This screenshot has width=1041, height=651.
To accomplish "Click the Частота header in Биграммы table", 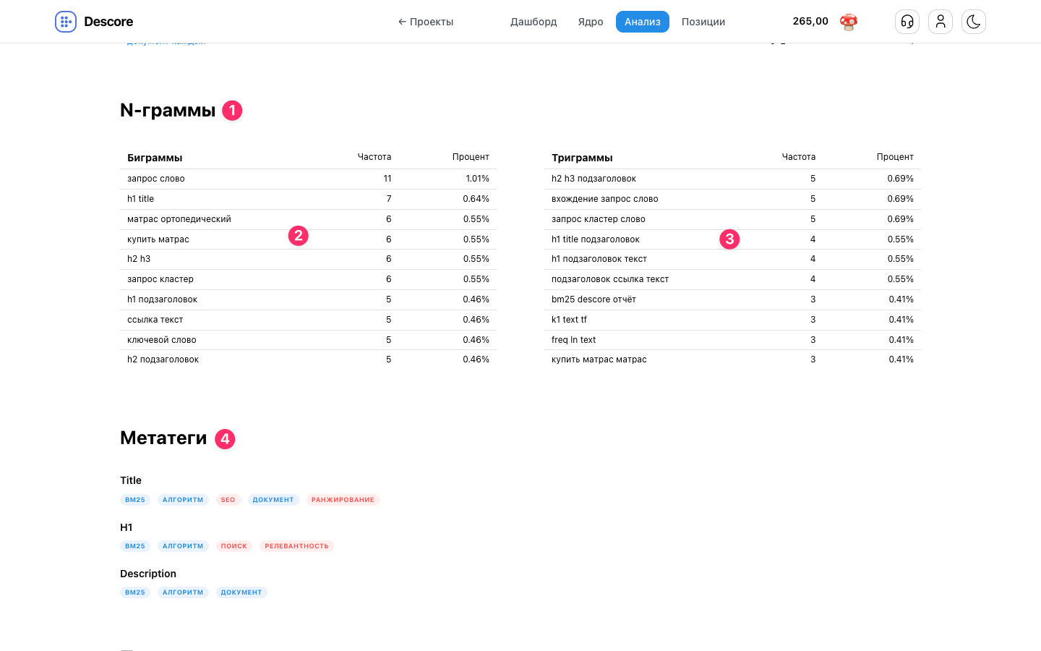I will coord(374,157).
